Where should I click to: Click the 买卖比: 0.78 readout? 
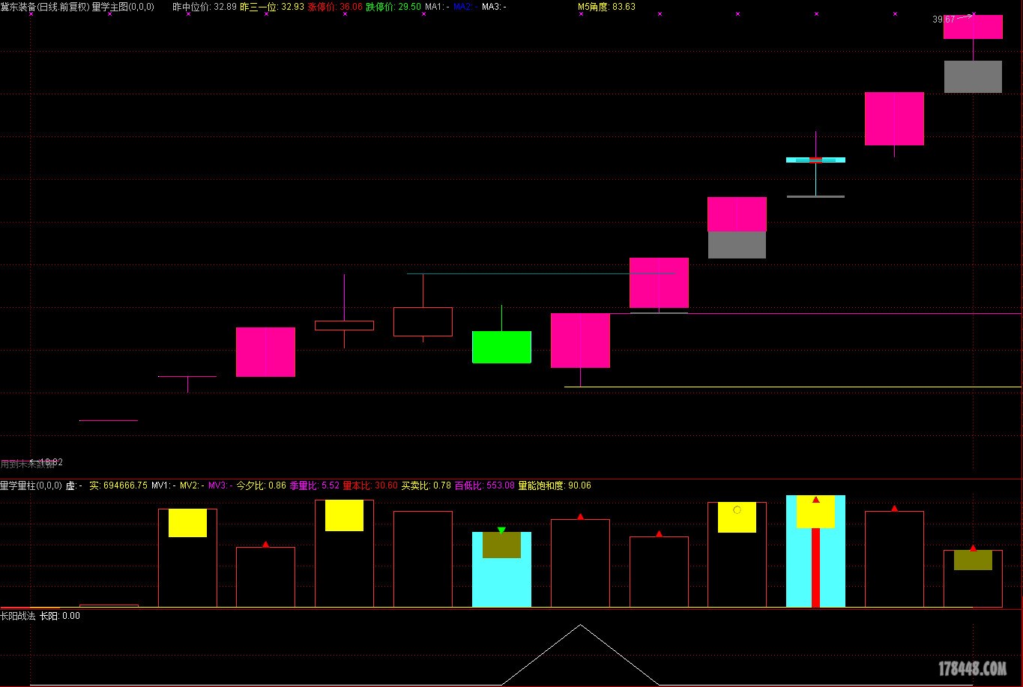426,485
